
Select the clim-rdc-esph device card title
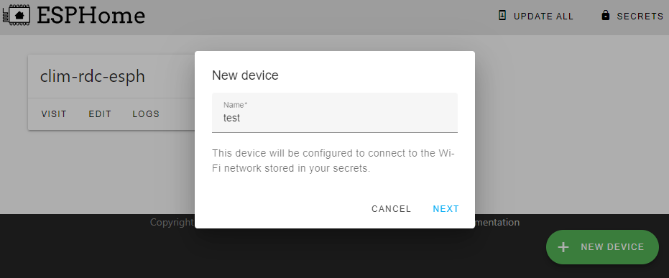pos(93,76)
